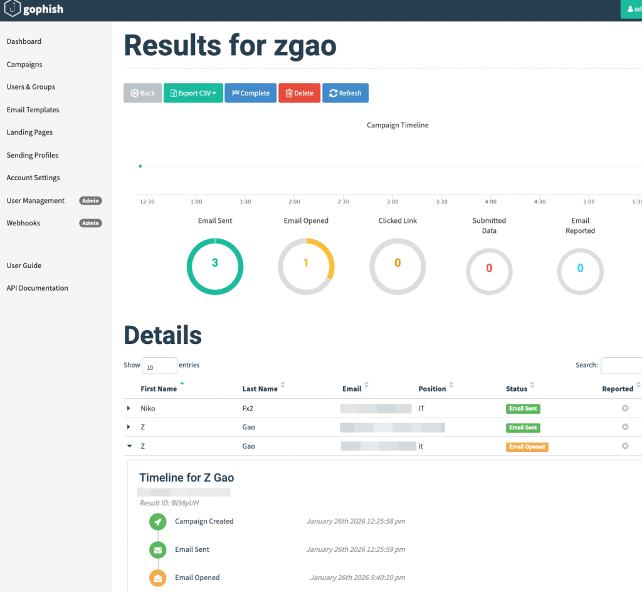Open the Campaigns page in sidebar
642x592 pixels.
click(x=24, y=64)
